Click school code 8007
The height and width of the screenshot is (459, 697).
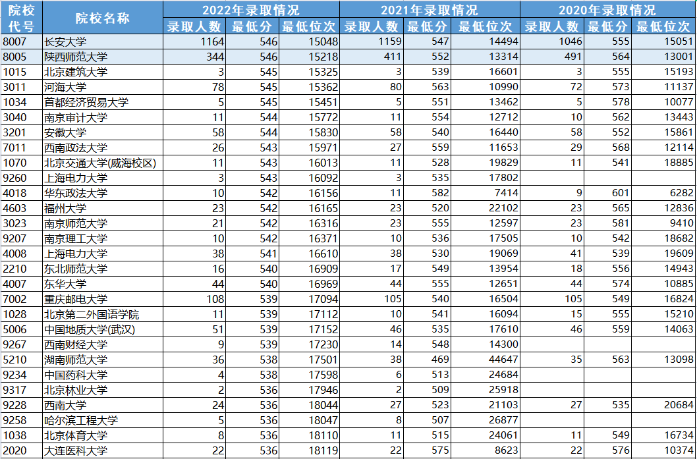pos(21,42)
